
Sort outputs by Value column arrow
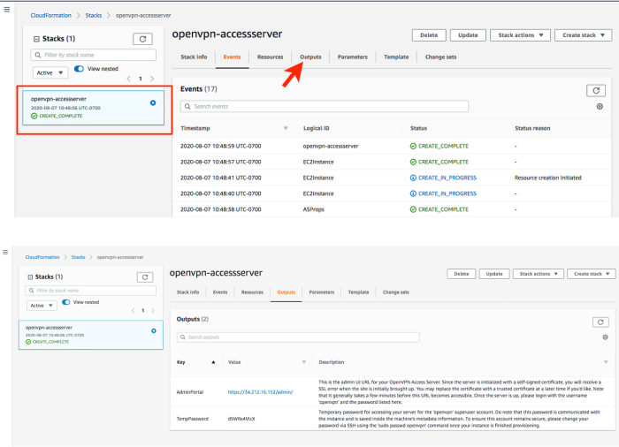click(304, 362)
